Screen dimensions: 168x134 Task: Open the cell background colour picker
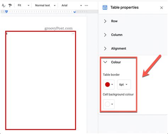coord(109,104)
